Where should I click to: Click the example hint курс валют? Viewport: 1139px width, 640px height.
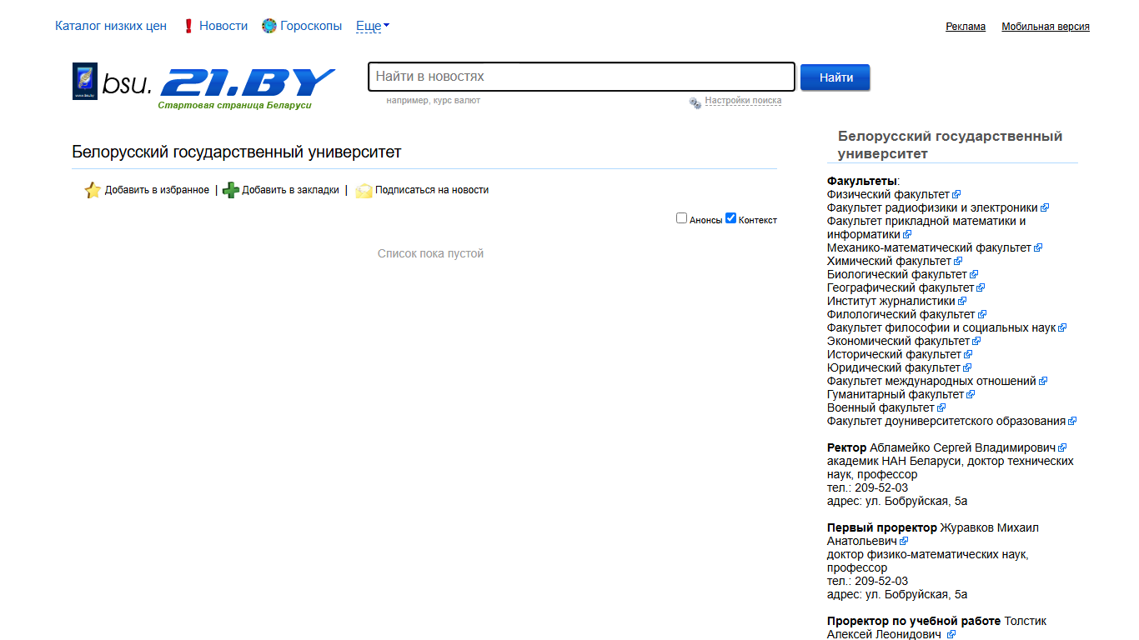[457, 101]
